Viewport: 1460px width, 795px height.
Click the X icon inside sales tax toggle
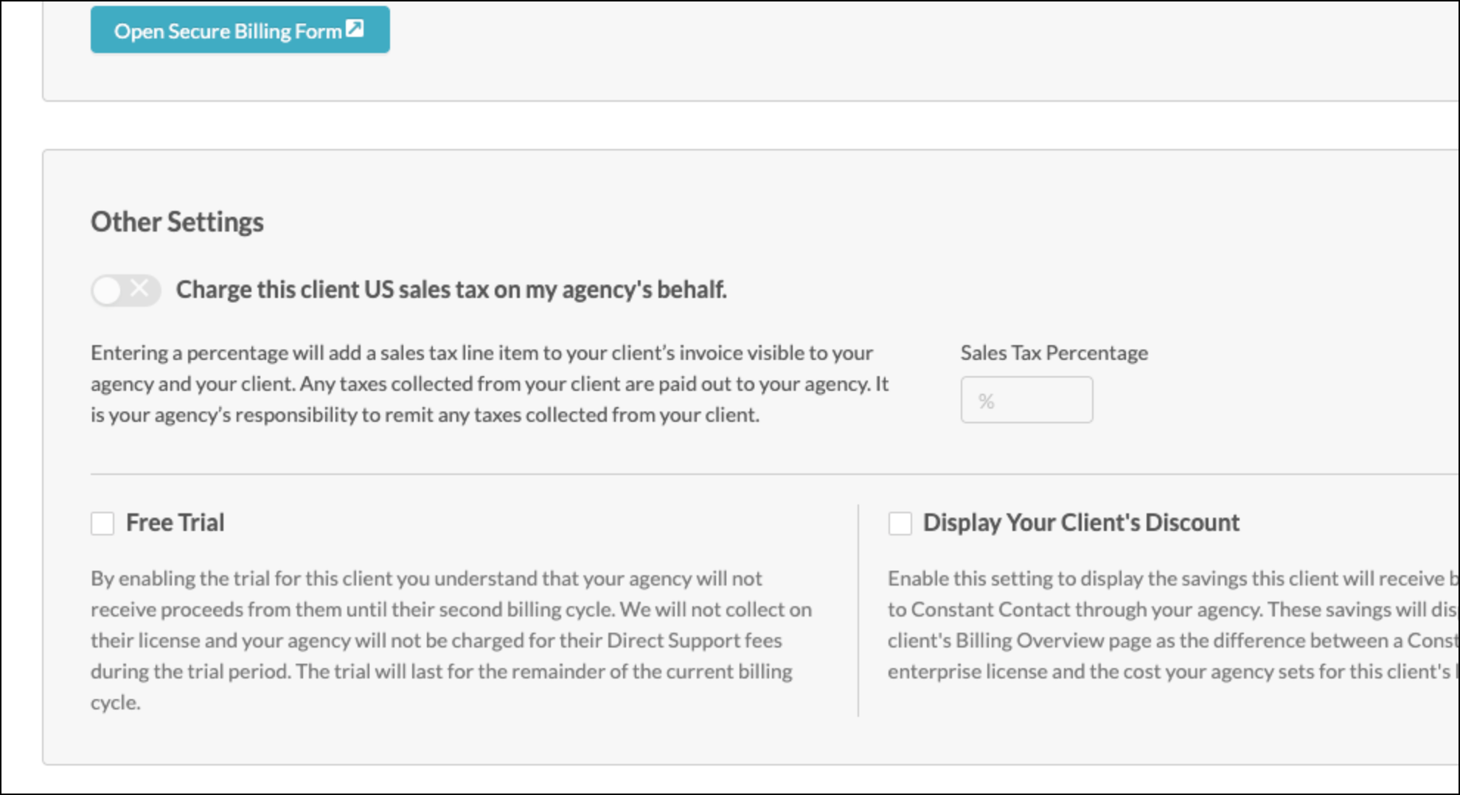tap(139, 289)
